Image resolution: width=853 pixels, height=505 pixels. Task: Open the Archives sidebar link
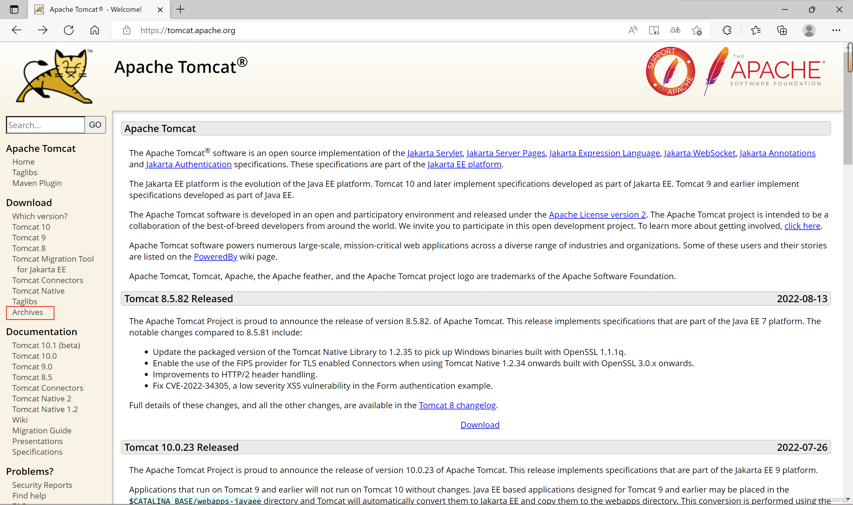tap(28, 312)
